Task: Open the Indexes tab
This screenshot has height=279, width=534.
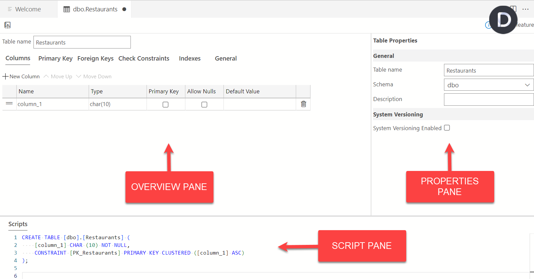Action: [190, 59]
